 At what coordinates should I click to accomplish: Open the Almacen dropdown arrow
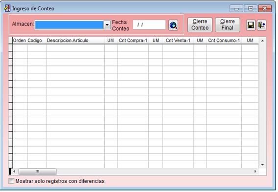click(107, 25)
